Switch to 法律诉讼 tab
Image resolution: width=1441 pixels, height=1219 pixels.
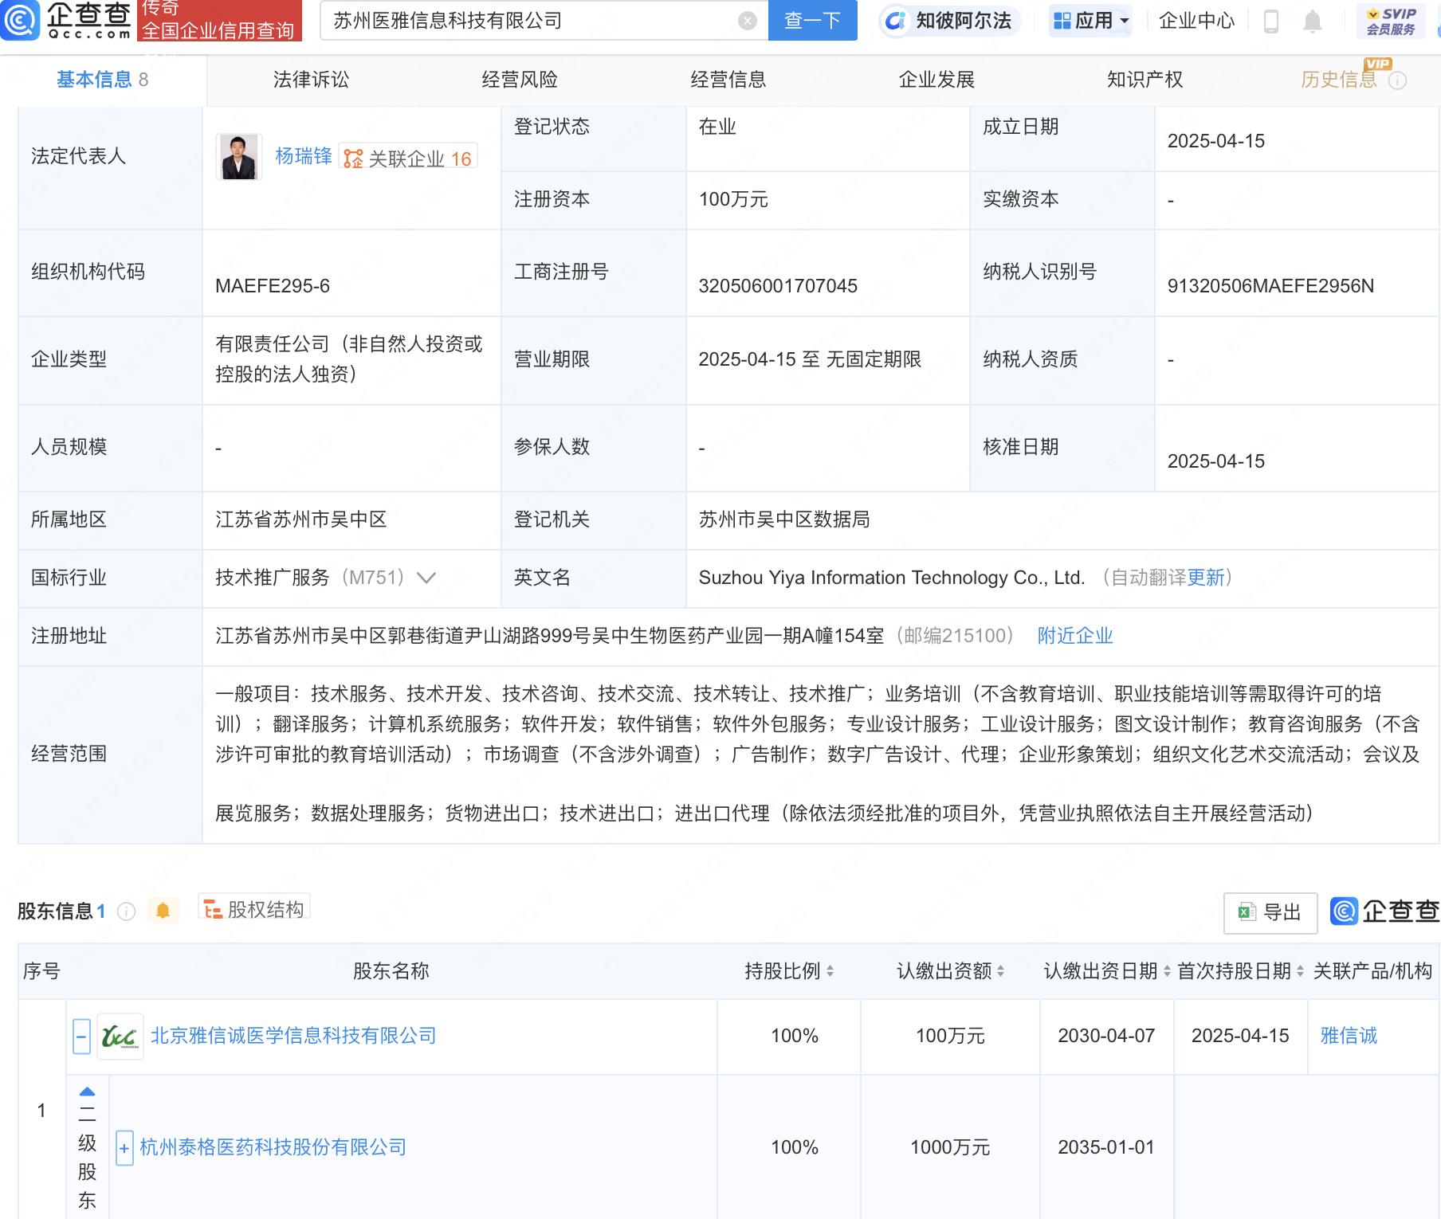pyautogui.click(x=311, y=80)
